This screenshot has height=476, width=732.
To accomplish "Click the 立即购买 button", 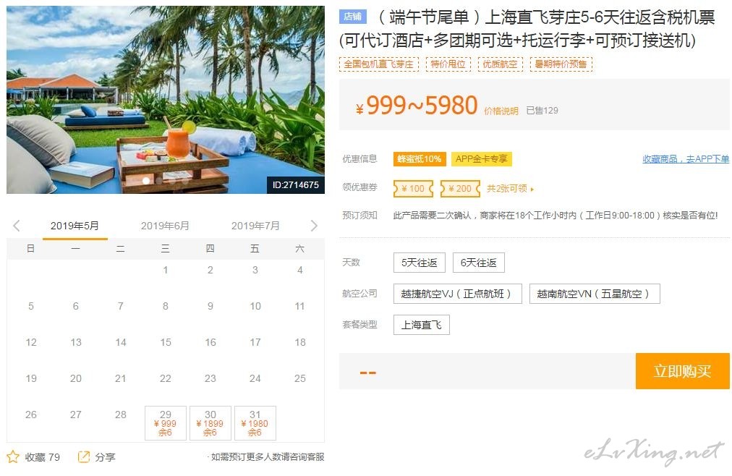I will 683,371.
